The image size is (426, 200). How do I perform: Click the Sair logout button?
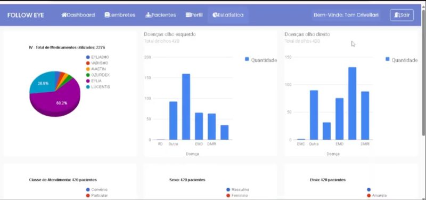(402, 15)
